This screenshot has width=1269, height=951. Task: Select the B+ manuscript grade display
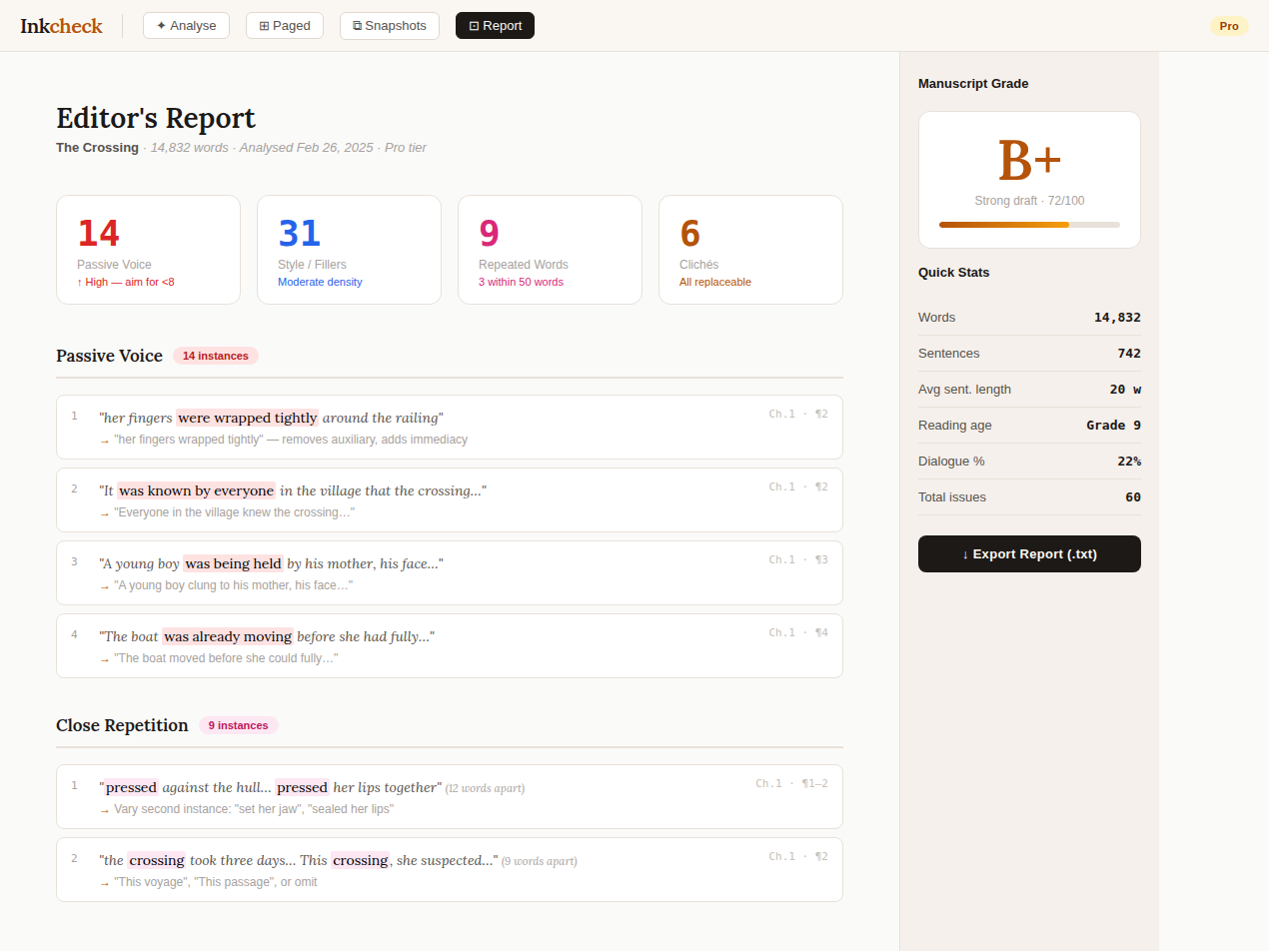(x=1029, y=157)
